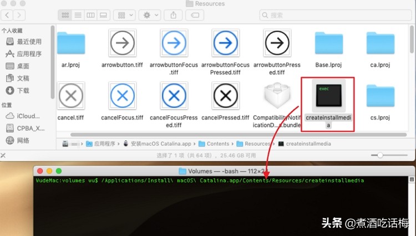The image size is (416, 236).
Task: Switch Finder to list view
Action: [78, 15]
